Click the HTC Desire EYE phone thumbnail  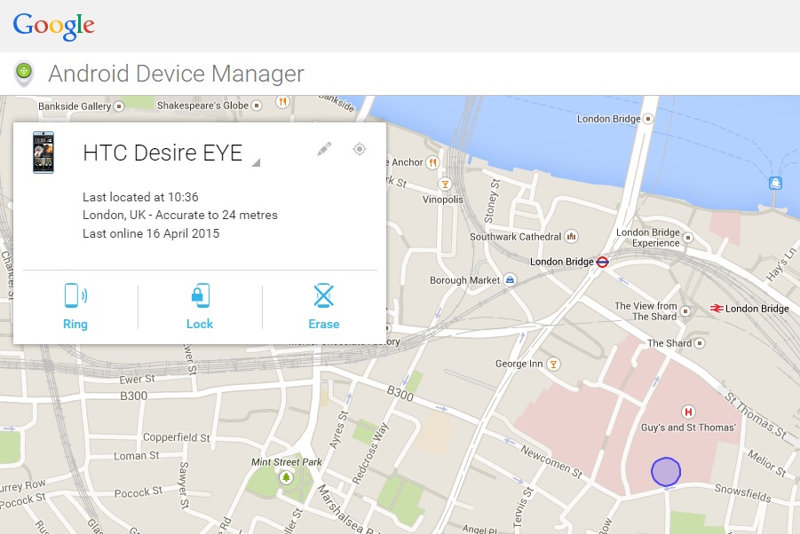[44, 153]
